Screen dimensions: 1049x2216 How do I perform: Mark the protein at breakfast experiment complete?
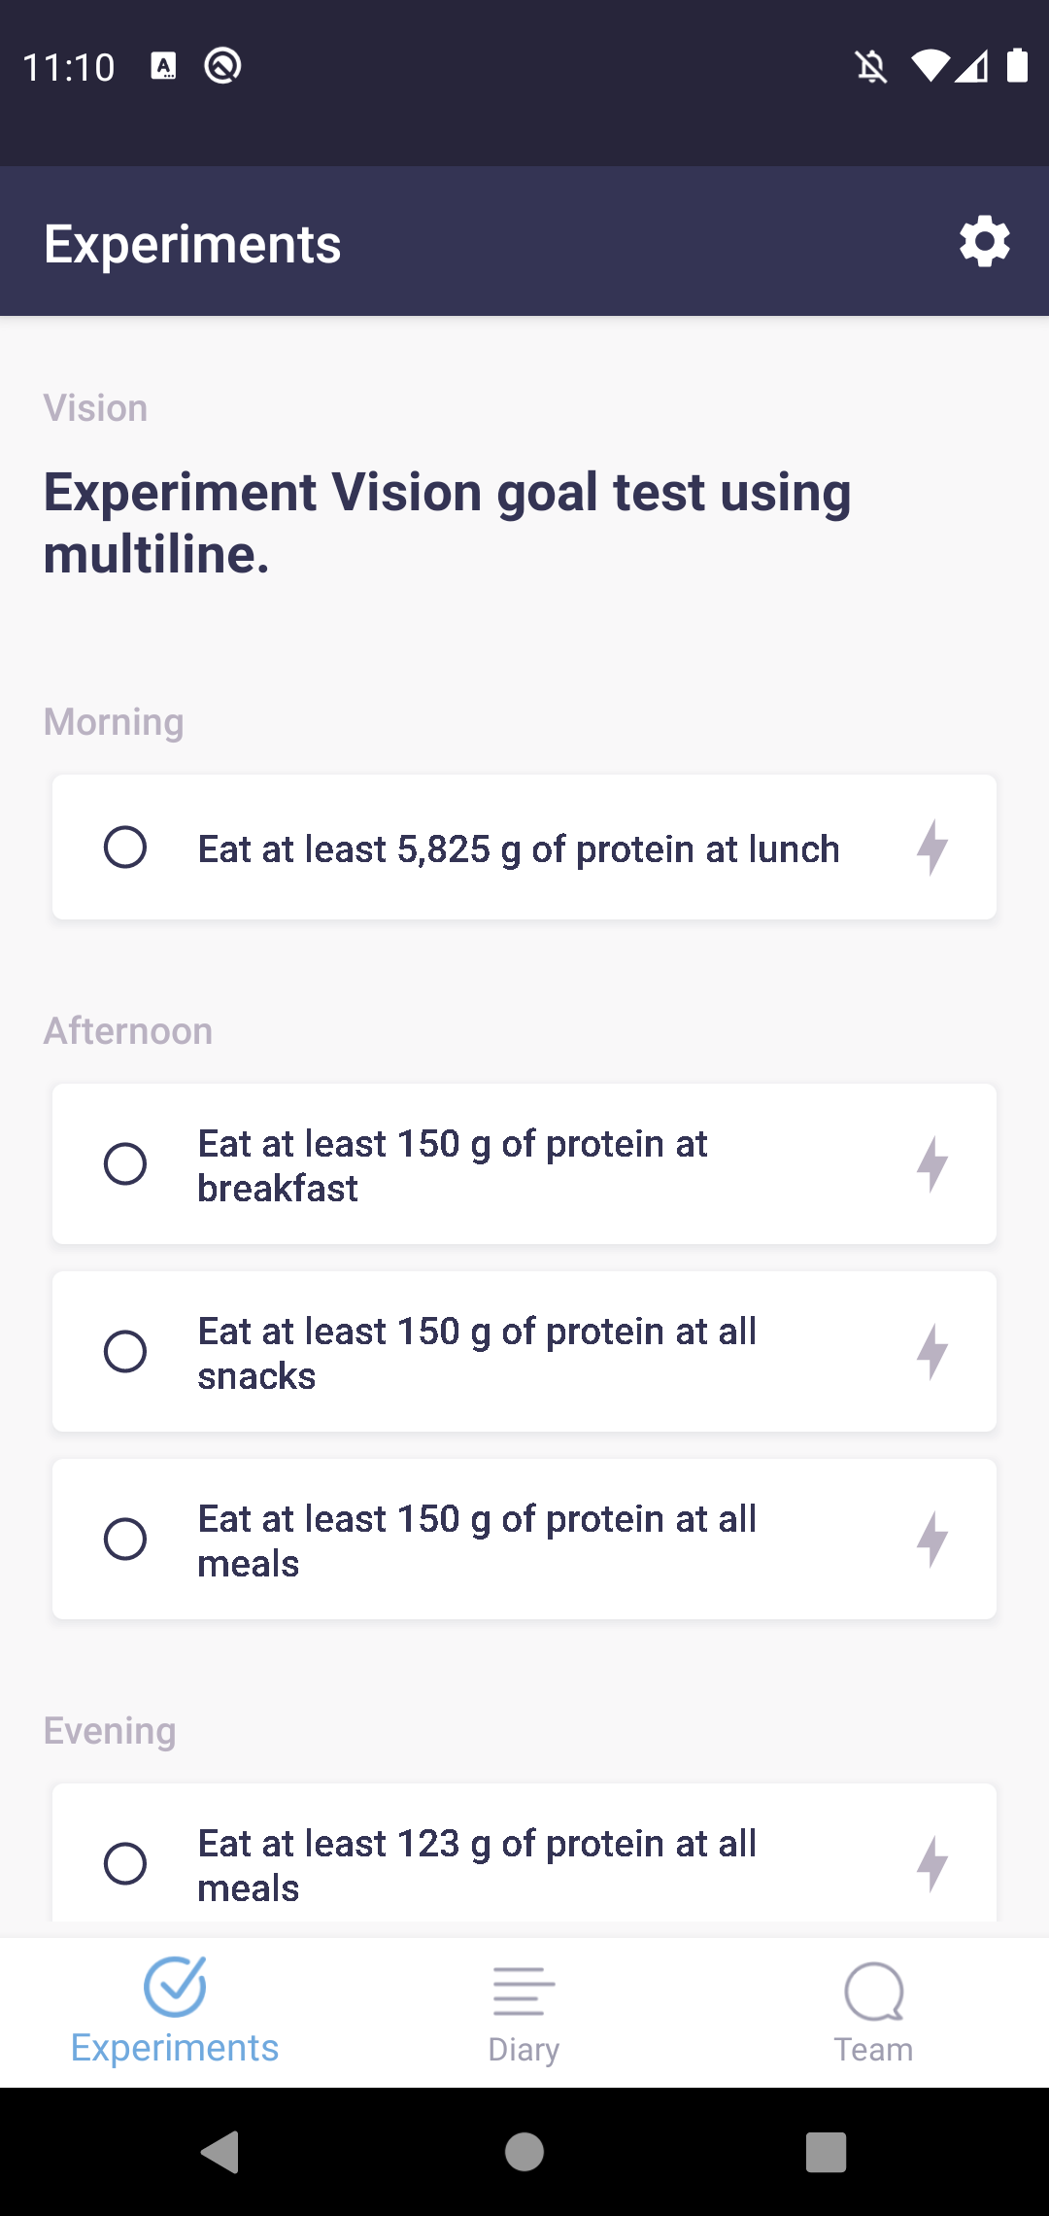[x=125, y=1163]
